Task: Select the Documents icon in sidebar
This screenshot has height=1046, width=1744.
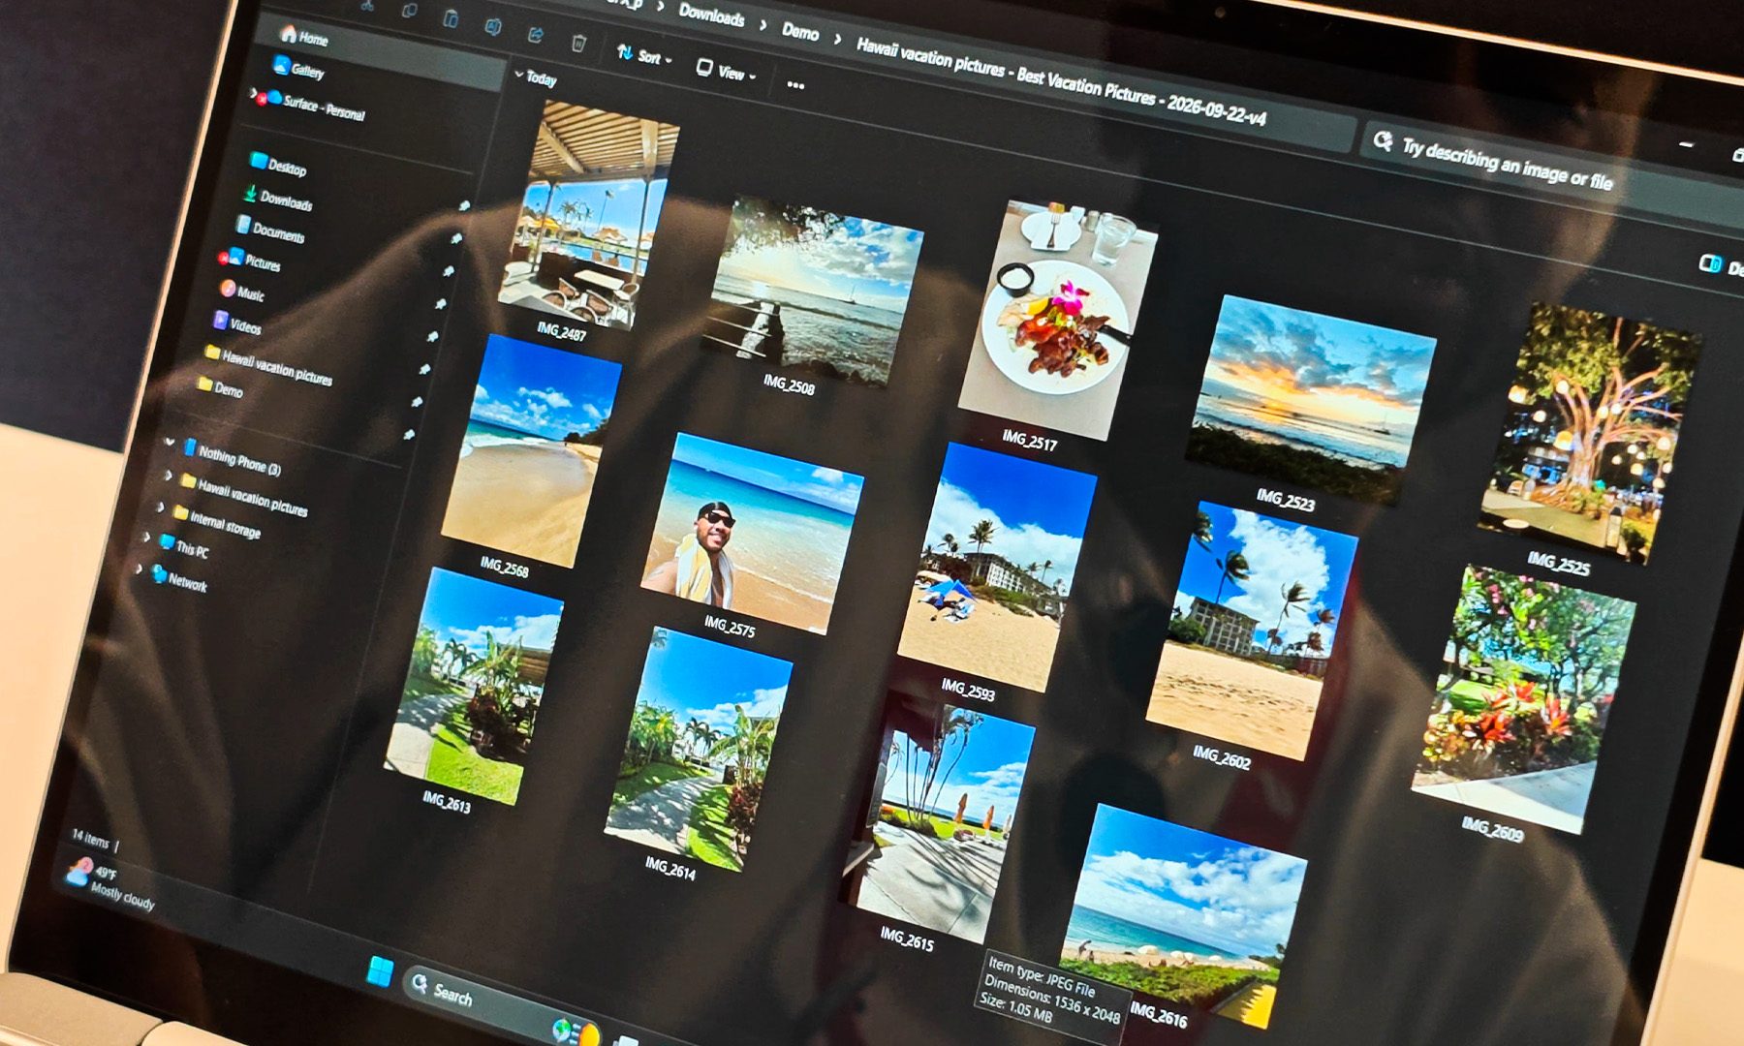Action: (x=243, y=226)
